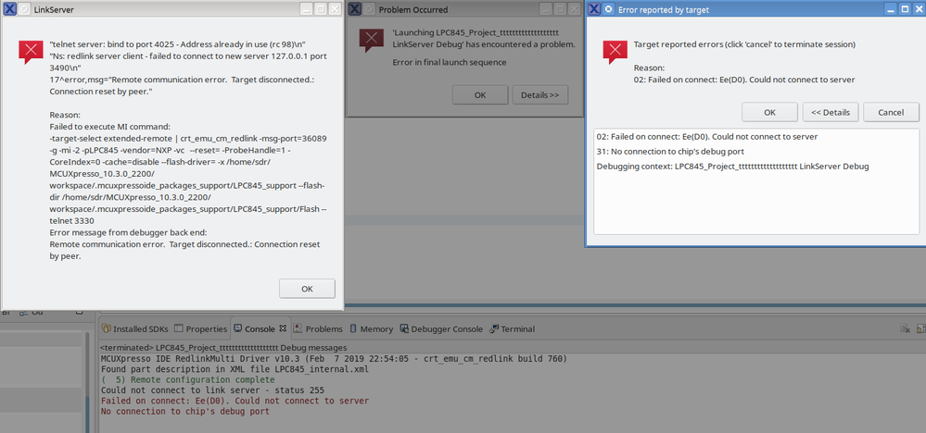
Task: Click 'Failed to execute MI command:' text in LinkServer
Action: 110,127
